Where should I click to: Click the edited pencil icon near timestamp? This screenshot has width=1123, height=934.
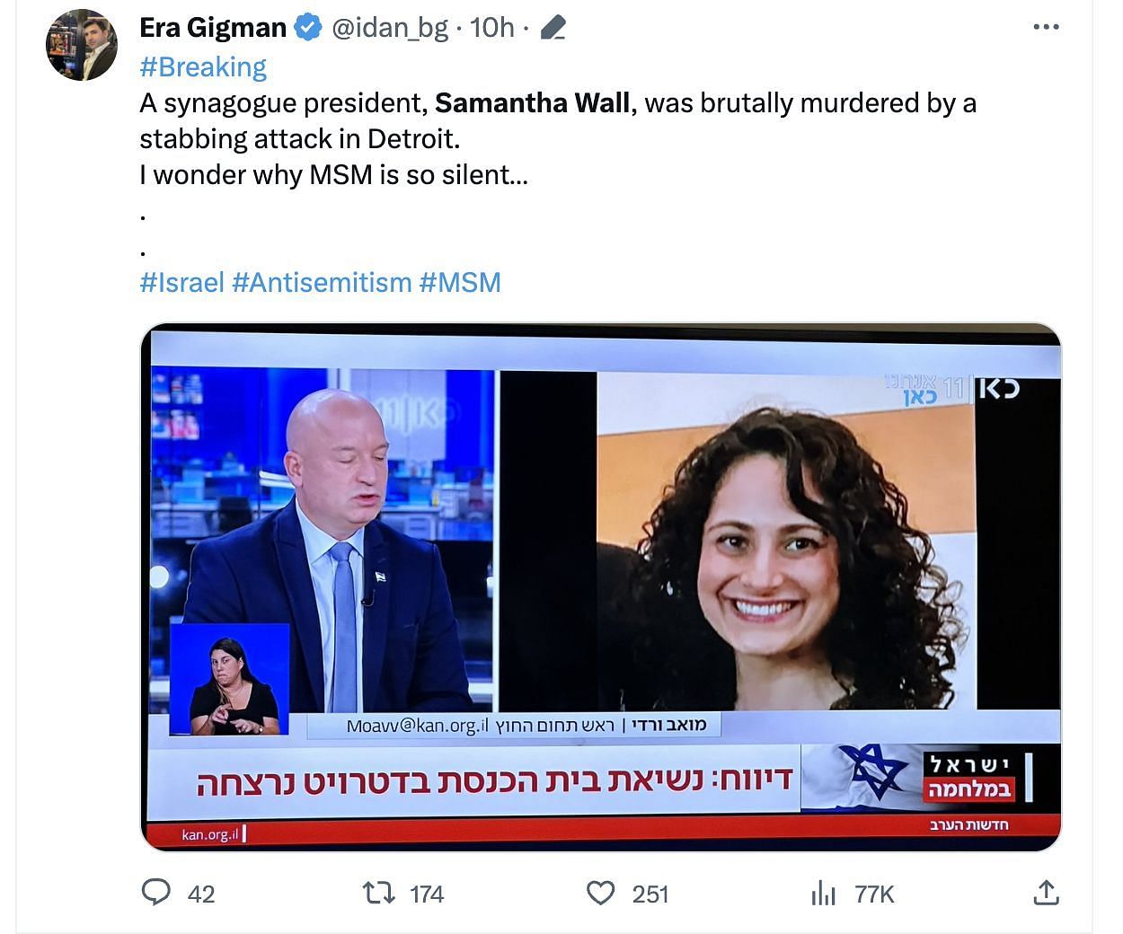553,29
